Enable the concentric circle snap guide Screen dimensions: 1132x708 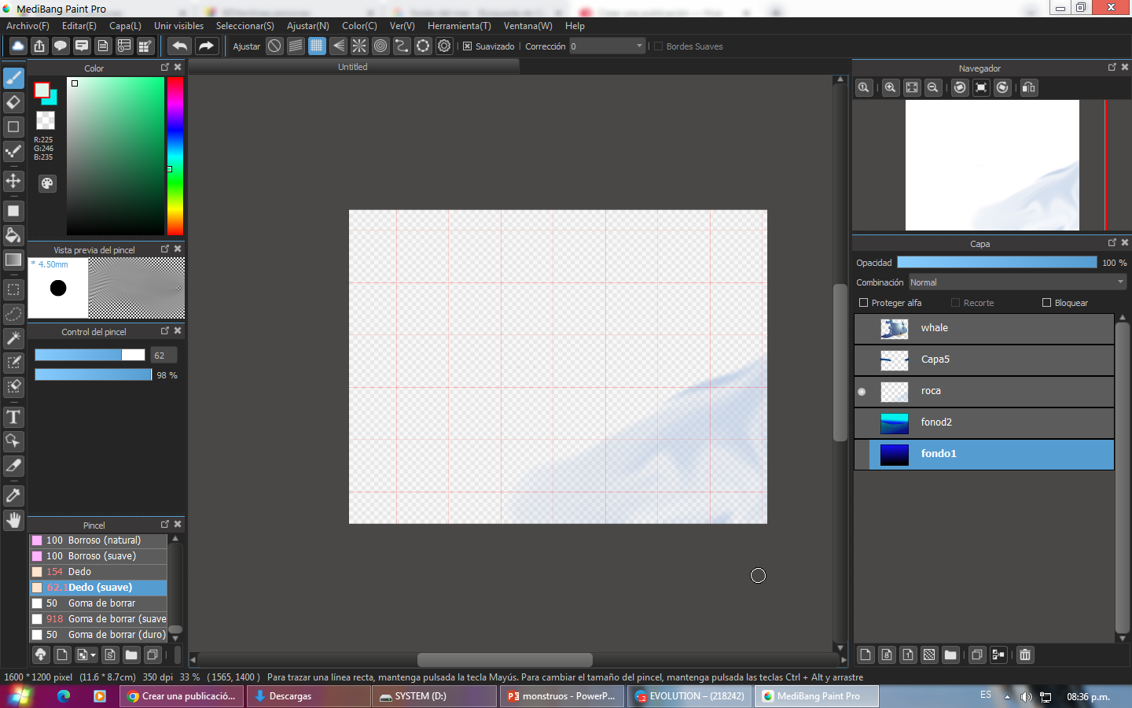click(380, 46)
